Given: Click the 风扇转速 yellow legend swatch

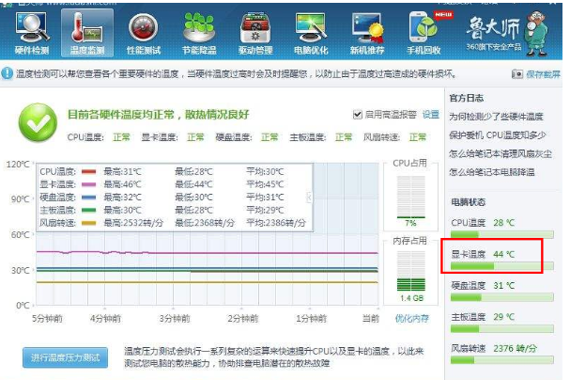Looking at the screenshot, I should tap(89, 223).
